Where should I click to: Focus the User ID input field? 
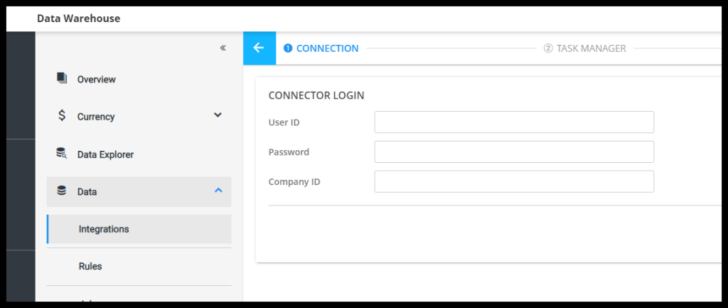[x=513, y=122]
